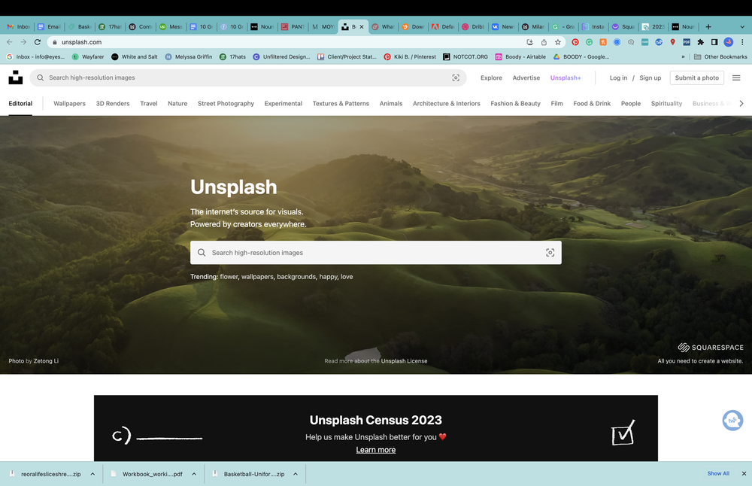
Task: Select the Editorial tab
Action: pyautogui.click(x=20, y=103)
